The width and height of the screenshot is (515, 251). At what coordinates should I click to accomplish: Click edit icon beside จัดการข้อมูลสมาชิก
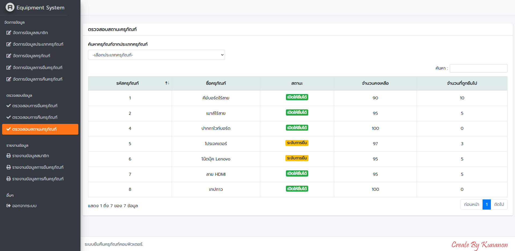(x=9, y=33)
